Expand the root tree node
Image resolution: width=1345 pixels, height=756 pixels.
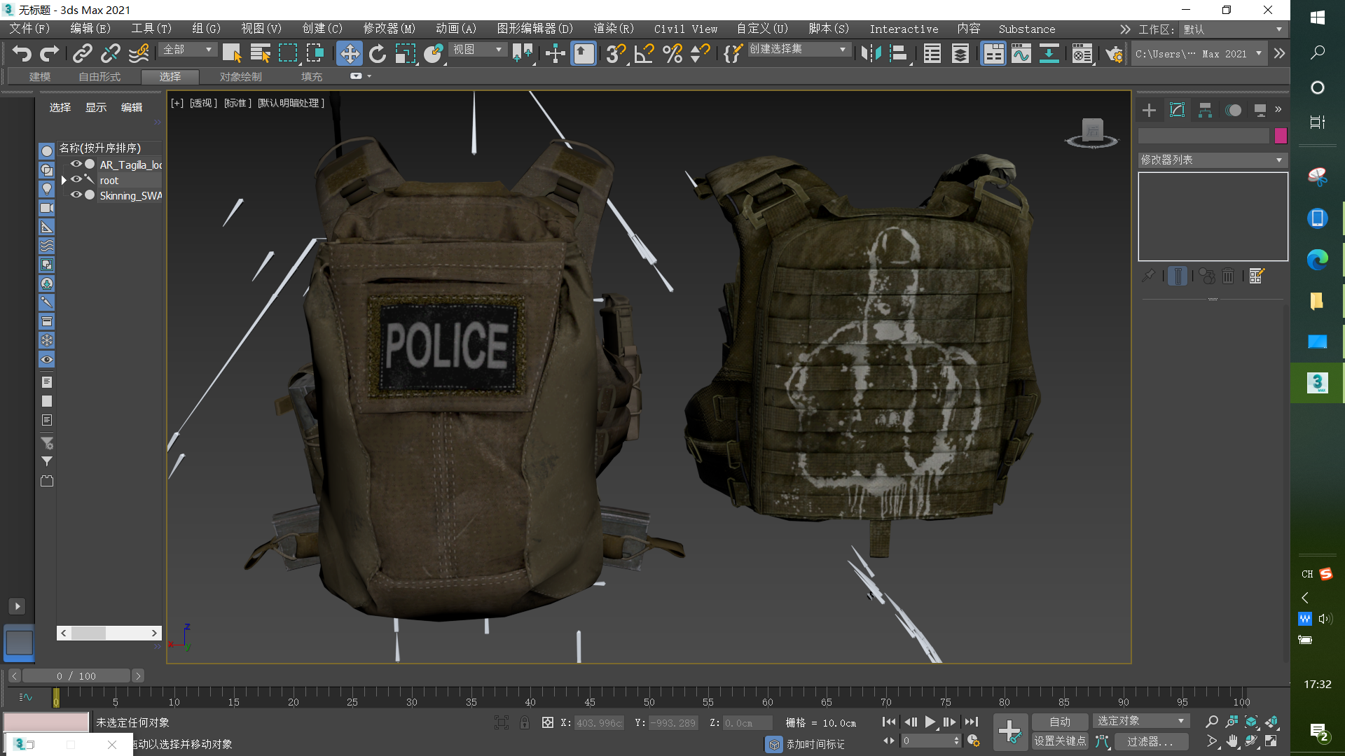(64, 180)
